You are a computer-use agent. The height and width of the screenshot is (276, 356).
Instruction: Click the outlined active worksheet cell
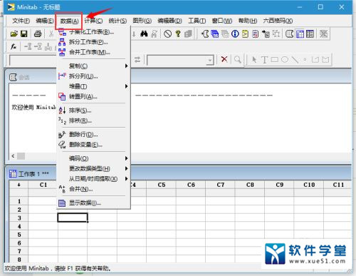[x=73, y=218]
